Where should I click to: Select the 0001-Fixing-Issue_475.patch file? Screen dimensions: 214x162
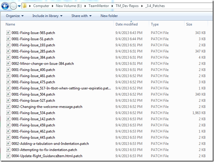point(33,82)
